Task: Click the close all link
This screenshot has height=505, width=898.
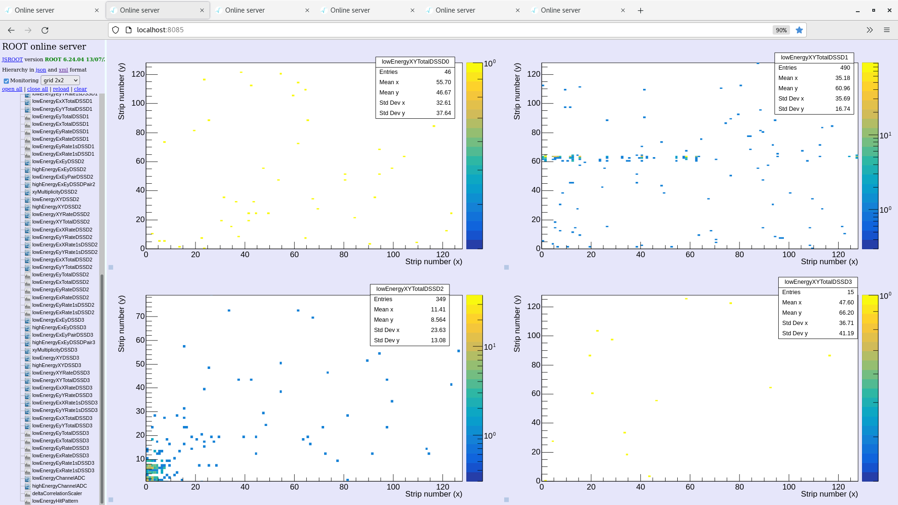Action: [37, 89]
